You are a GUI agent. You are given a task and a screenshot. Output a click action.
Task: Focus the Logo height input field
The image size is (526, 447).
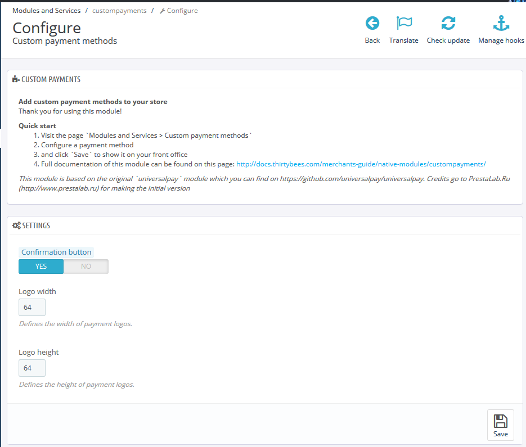(x=32, y=368)
